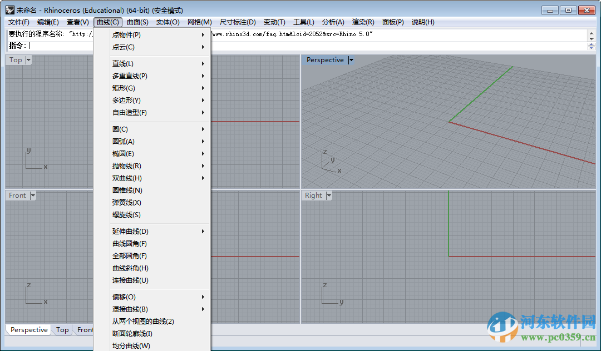Open the 文件(F) menu
The image size is (601, 351).
point(19,22)
